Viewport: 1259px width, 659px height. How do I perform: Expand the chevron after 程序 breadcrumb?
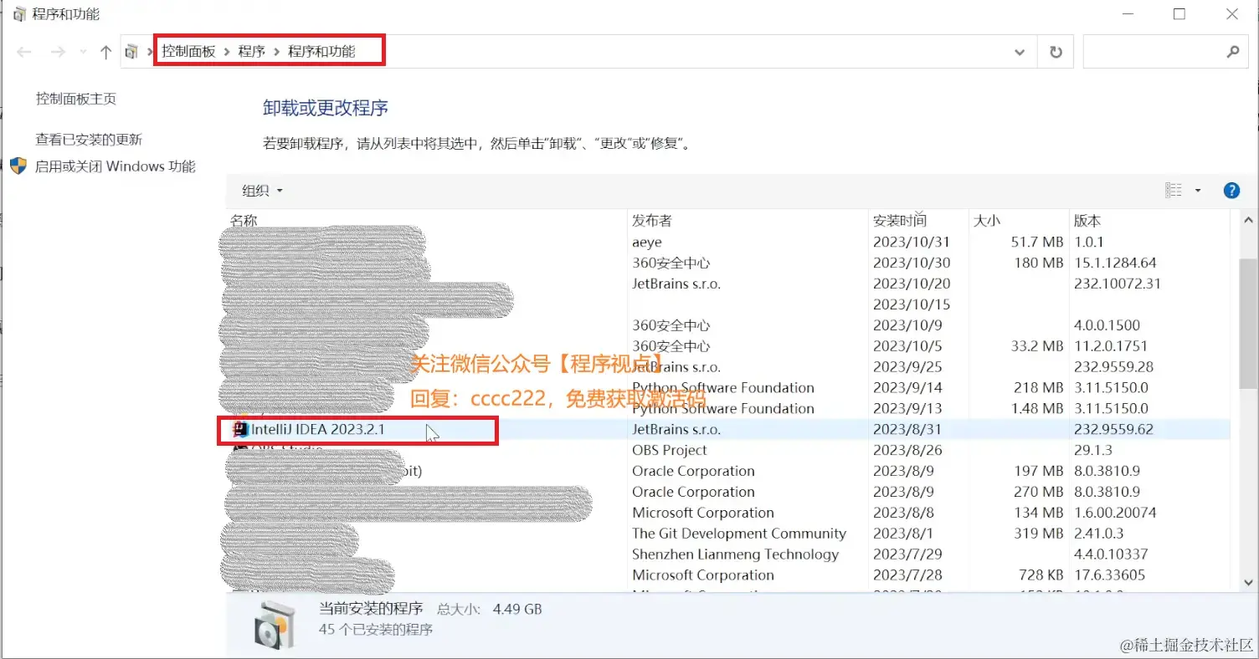(x=276, y=52)
